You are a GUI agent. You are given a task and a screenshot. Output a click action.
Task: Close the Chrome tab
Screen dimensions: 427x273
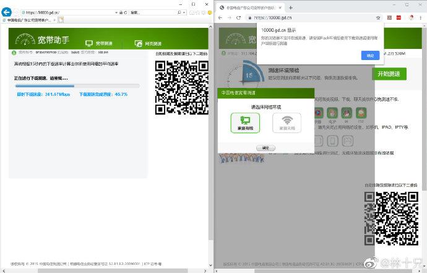280,7
